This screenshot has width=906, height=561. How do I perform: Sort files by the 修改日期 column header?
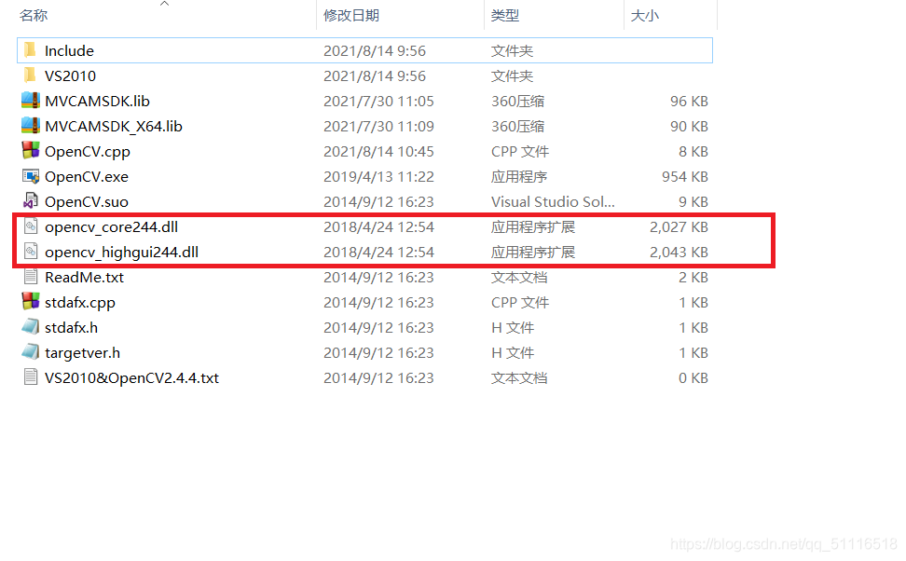coord(352,16)
